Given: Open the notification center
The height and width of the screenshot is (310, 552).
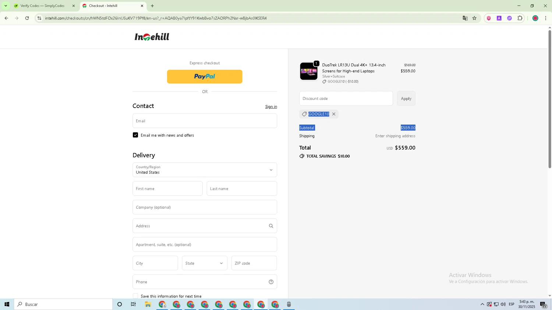Looking at the screenshot, I should tap(544, 304).
